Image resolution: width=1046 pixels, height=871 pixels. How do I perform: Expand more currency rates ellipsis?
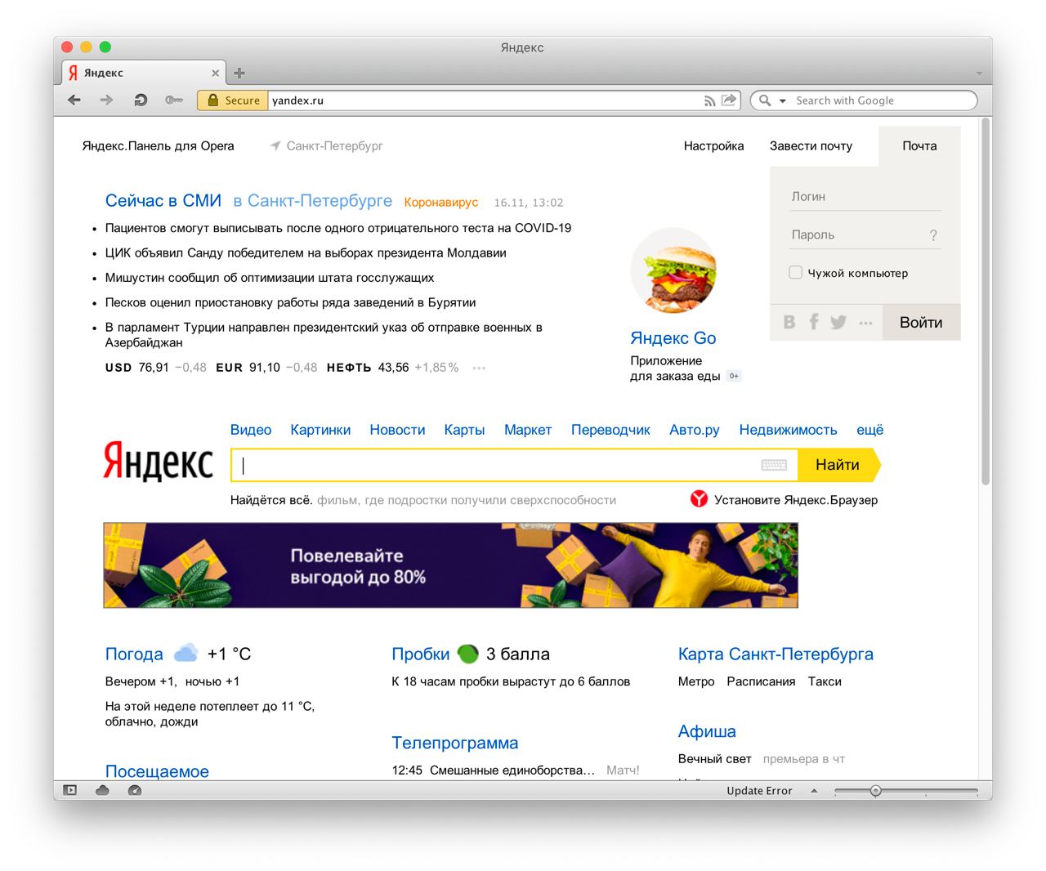[x=479, y=368]
